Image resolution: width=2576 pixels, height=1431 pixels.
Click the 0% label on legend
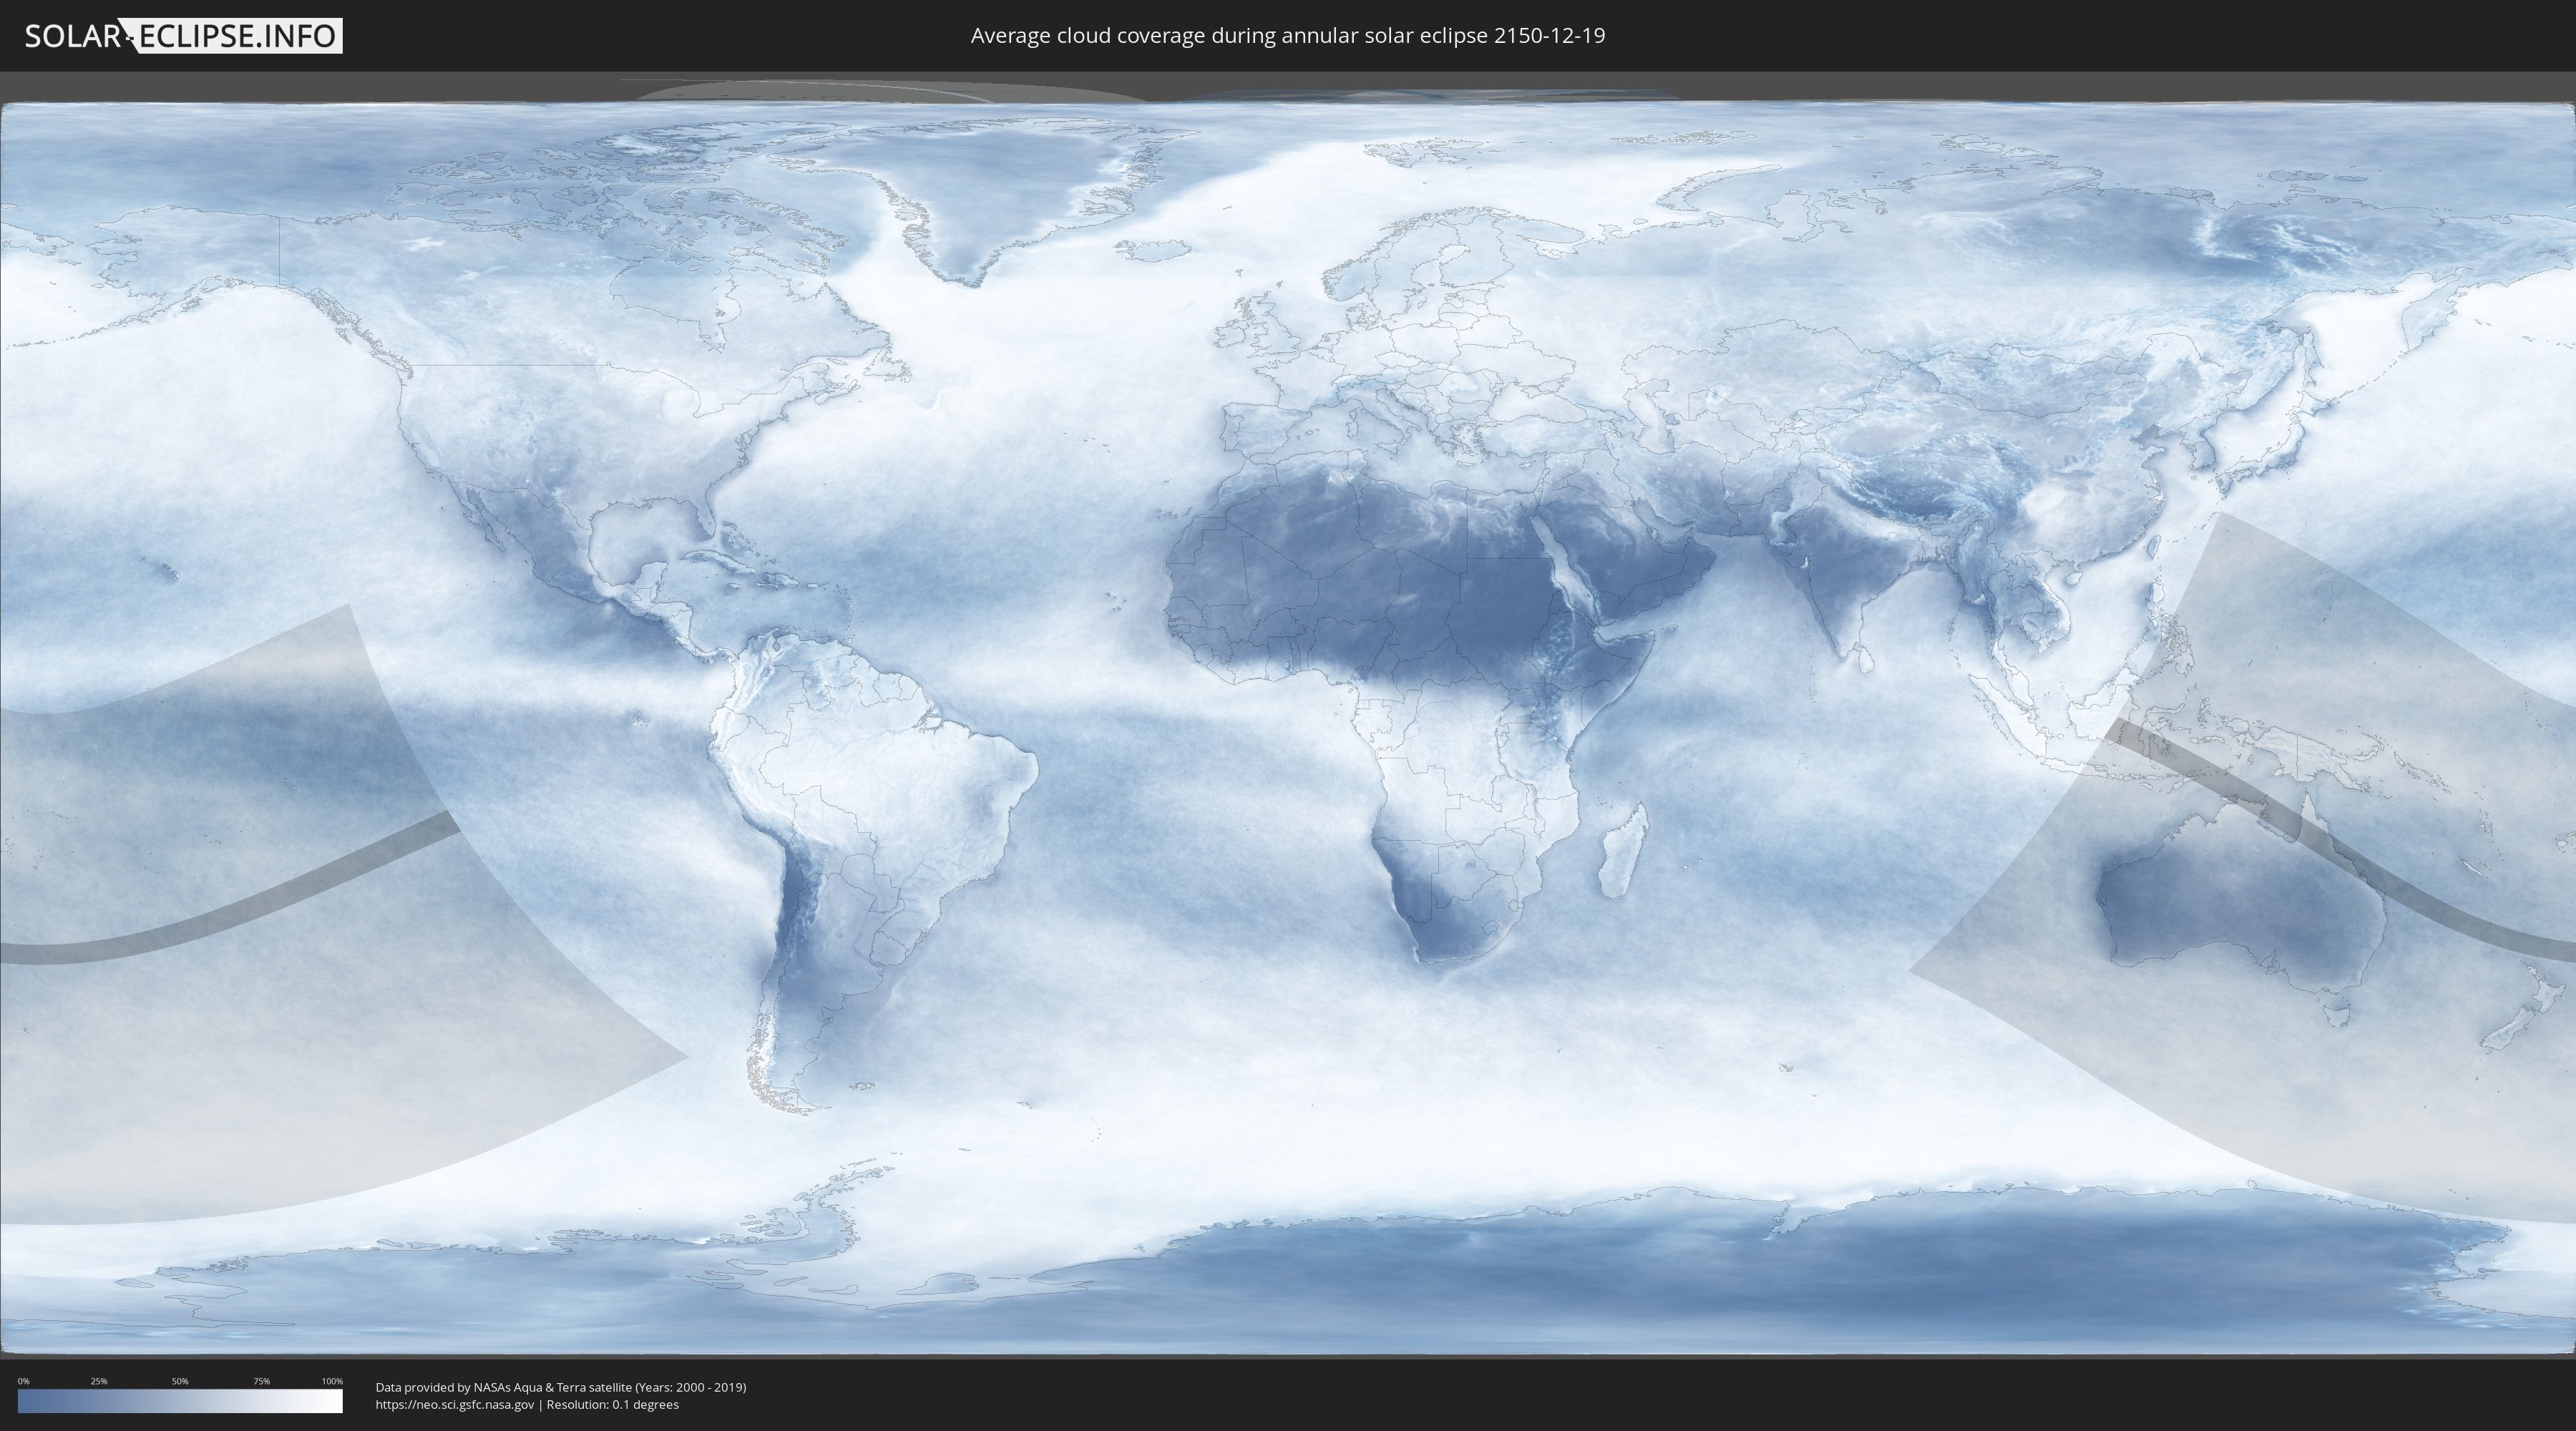(x=23, y=1381)
